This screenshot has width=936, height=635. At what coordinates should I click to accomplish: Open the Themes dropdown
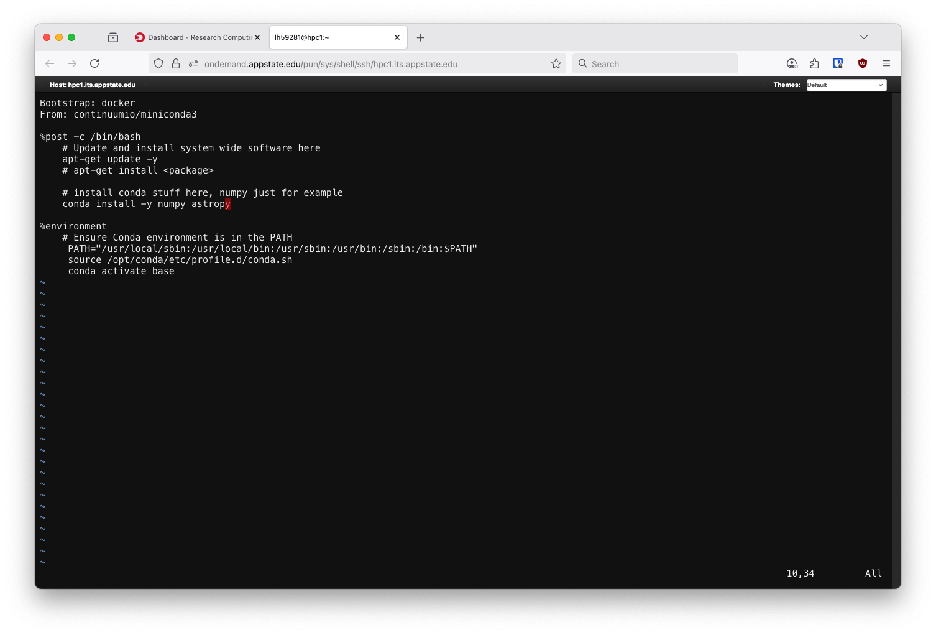coord(846,85)
